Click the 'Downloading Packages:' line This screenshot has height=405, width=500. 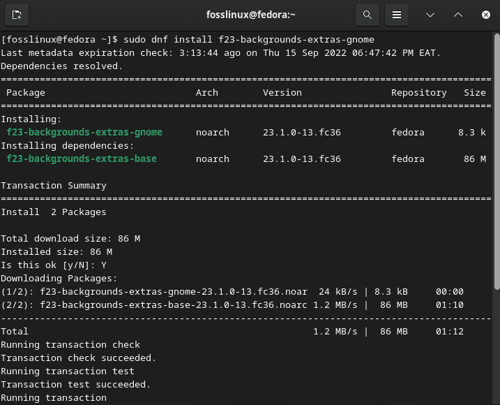(x=59, y=279)
